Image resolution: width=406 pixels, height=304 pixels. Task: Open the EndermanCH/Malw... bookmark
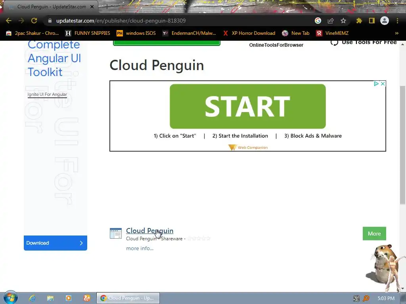point(189,33)
